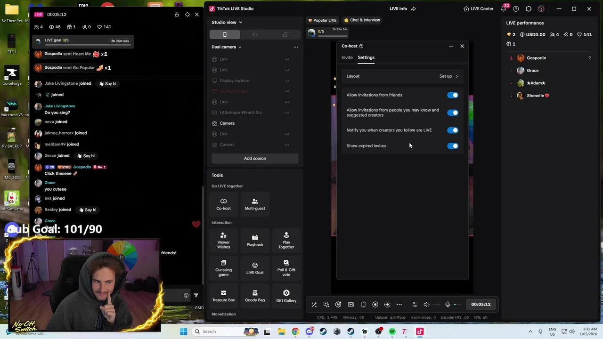Click the media and music icon
The image size is (603, 339).
(326, 305)
